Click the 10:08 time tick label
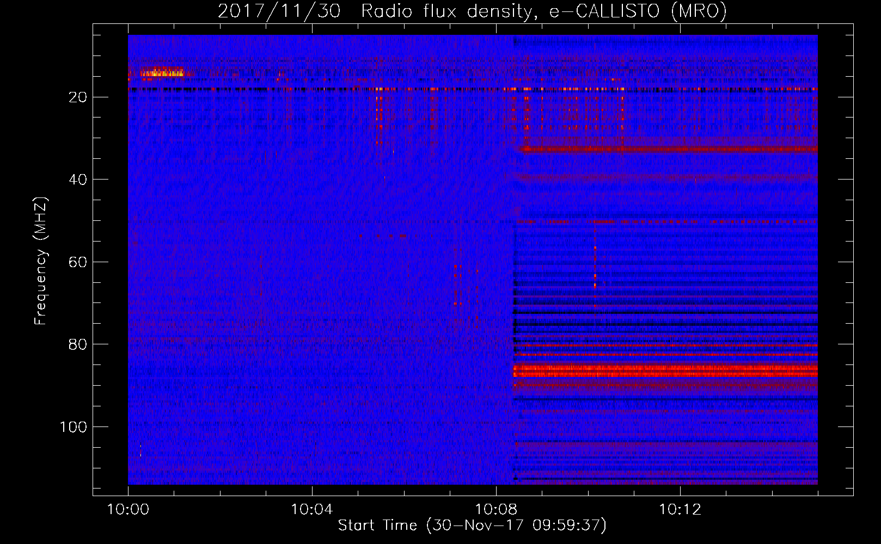 click(496, 510)
